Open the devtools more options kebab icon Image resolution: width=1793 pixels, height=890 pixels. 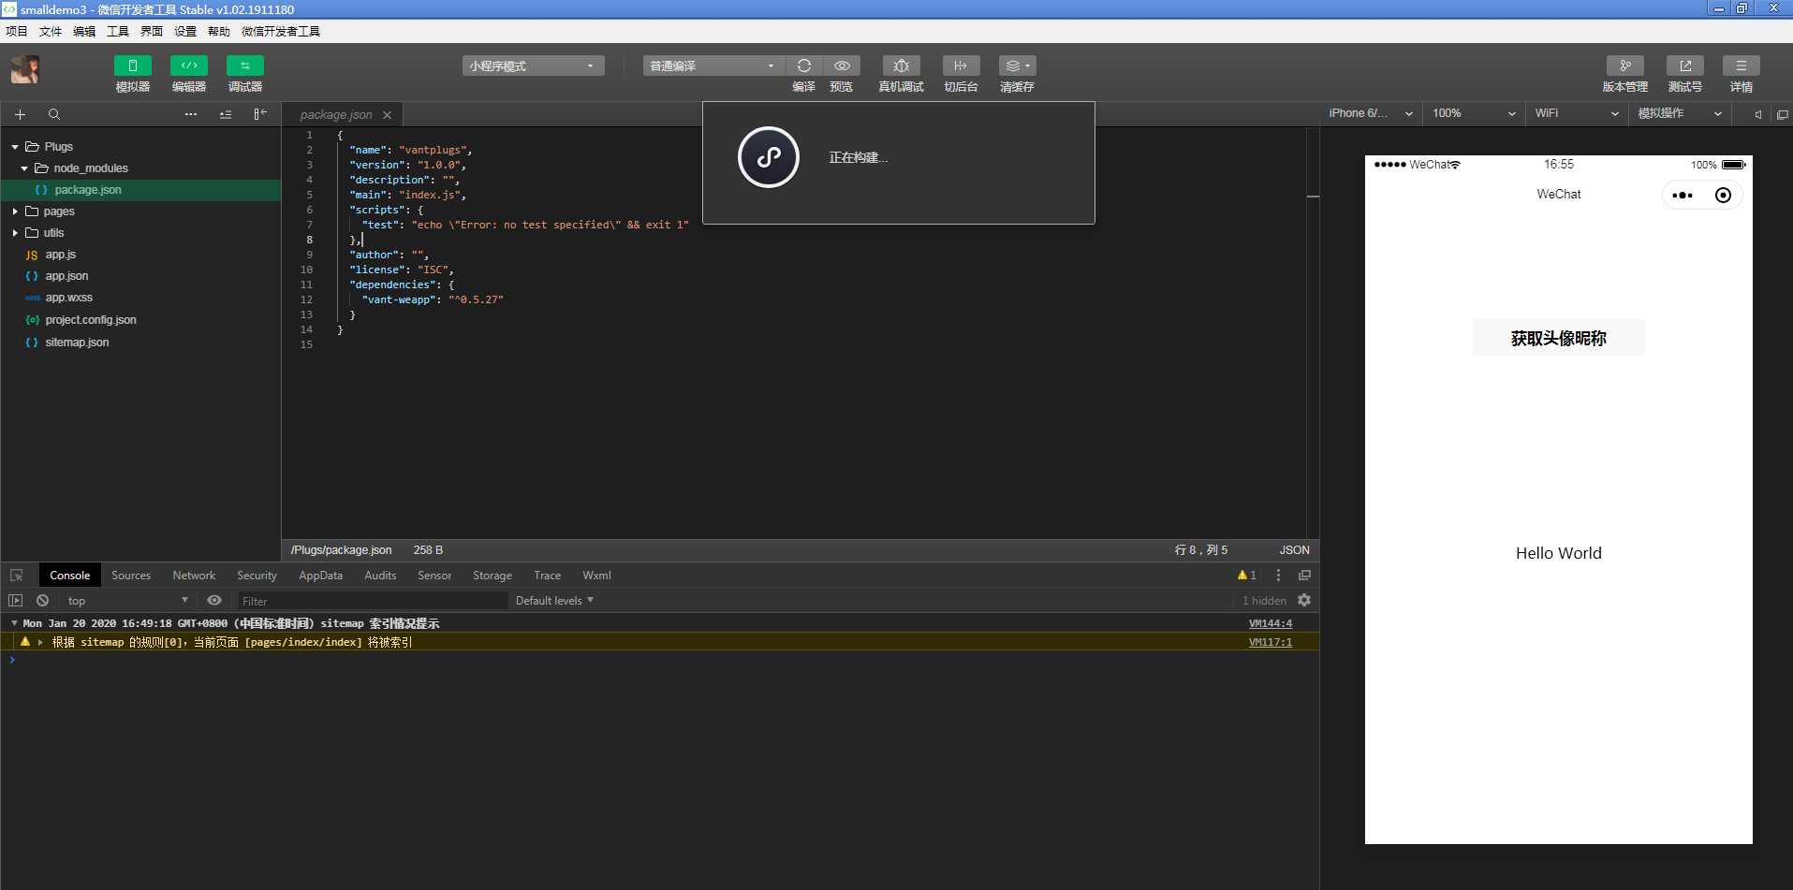click(x=1278, y=576)
